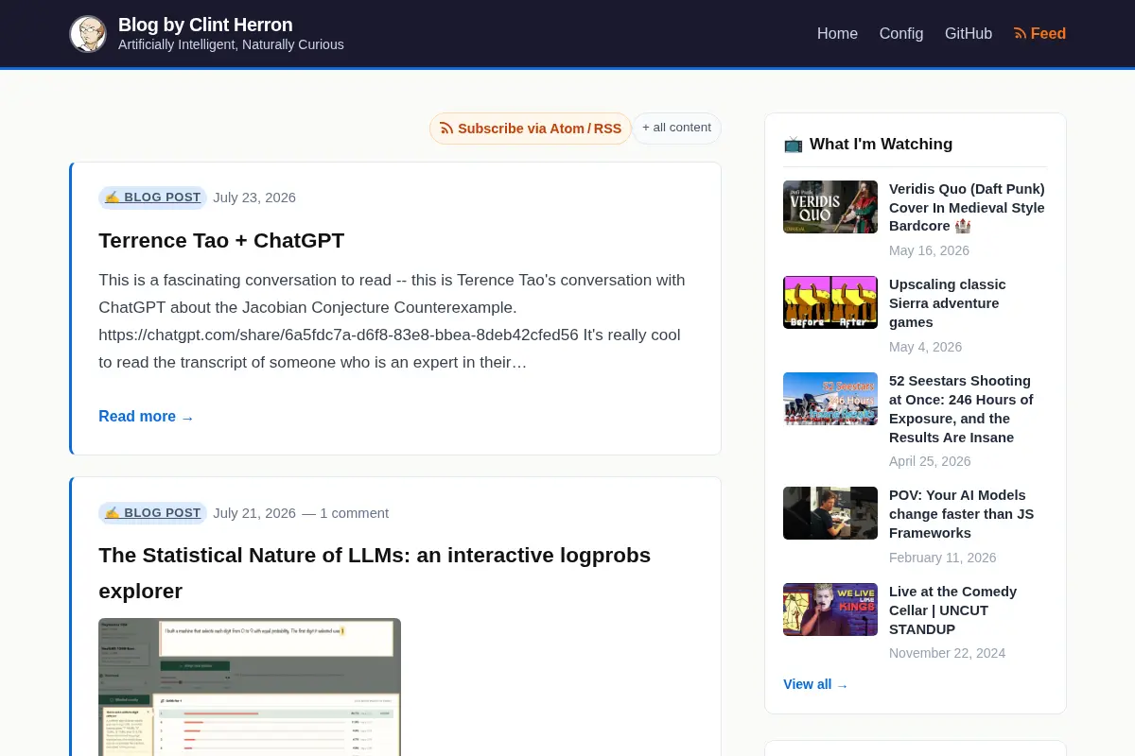This screenshot has height=756, width=1135.
Task: Click the Live at the Comedy Cellar title
Action: (x=952, y=610)
